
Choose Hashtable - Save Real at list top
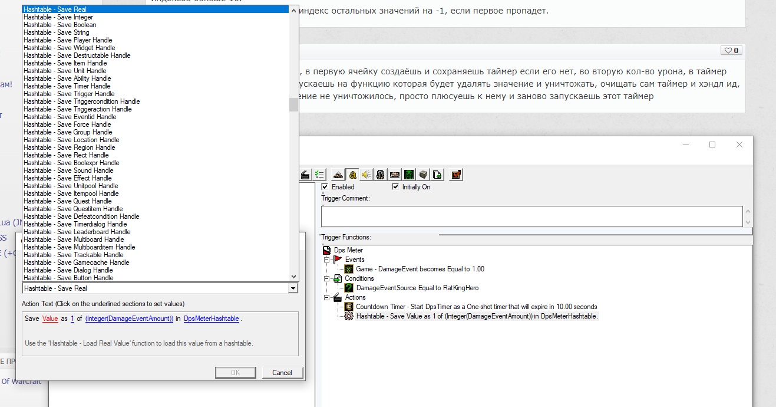[156, 9]
